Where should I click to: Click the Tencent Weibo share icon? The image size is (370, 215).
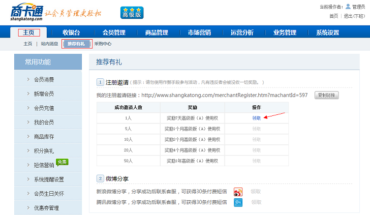tap(238, 202)
